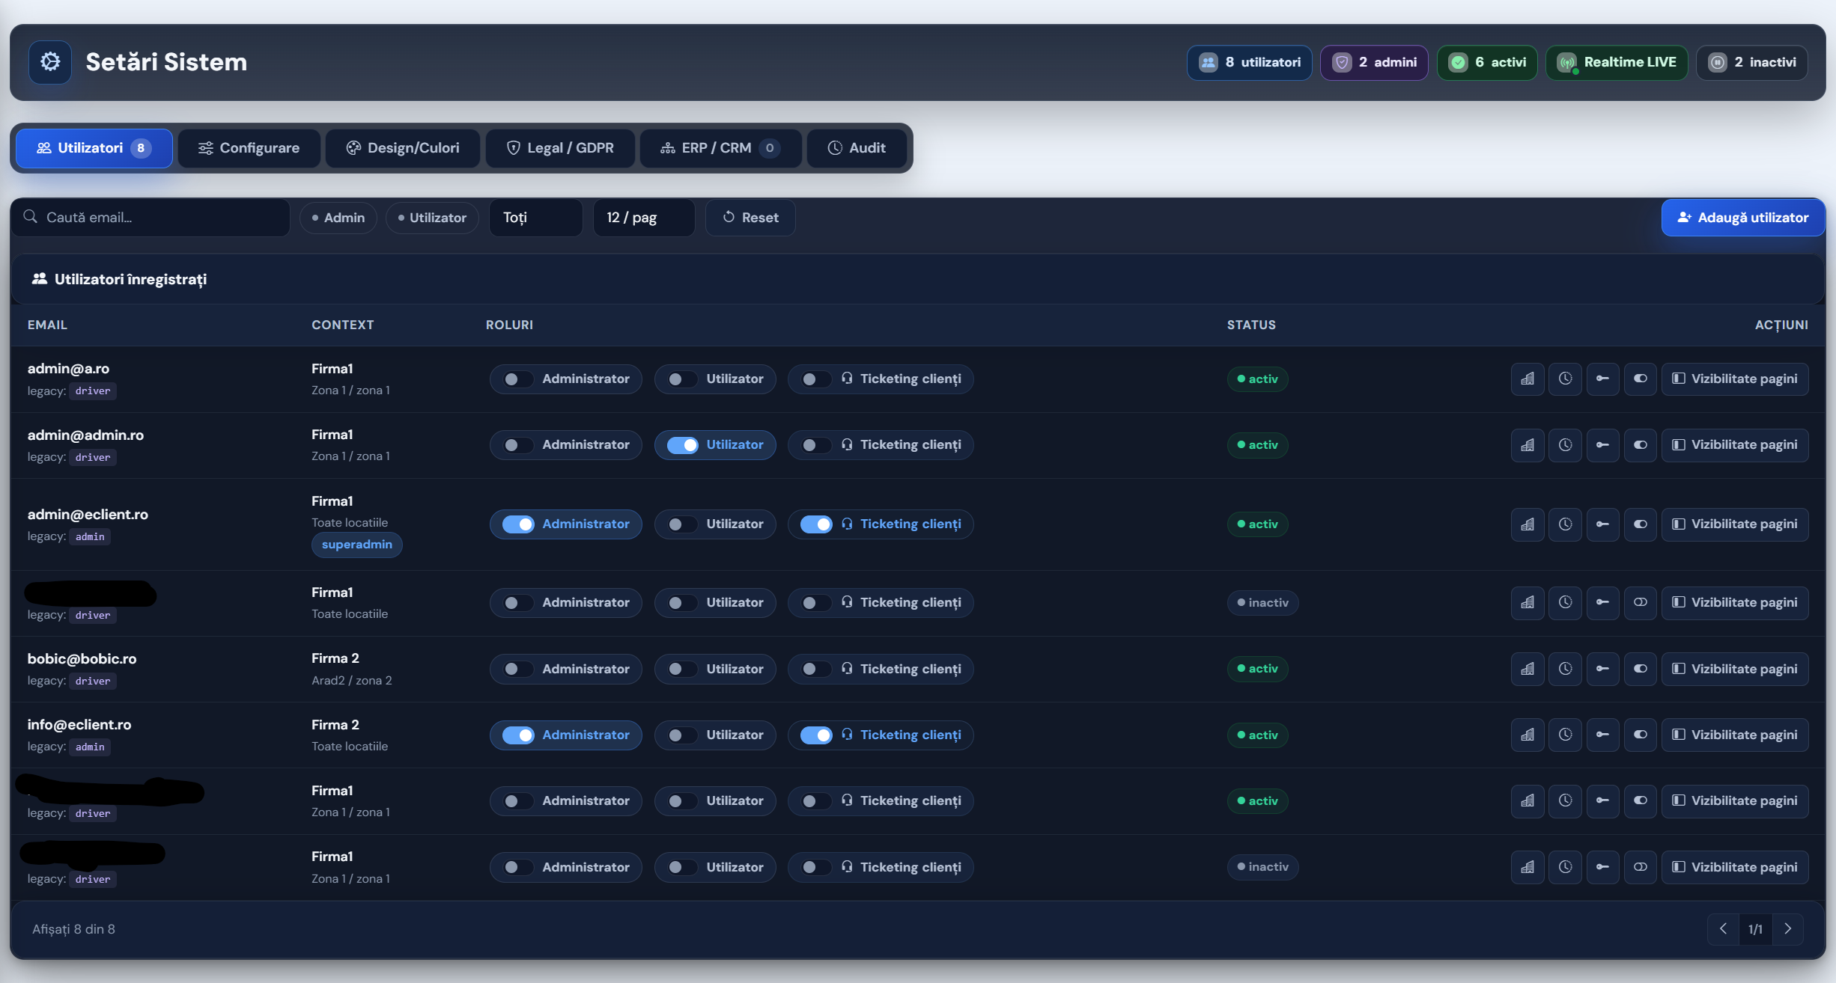Click the 8 utilizatori stat badge
The height and width of the screenshot is (983, 1836).
tap(1249, 62)
